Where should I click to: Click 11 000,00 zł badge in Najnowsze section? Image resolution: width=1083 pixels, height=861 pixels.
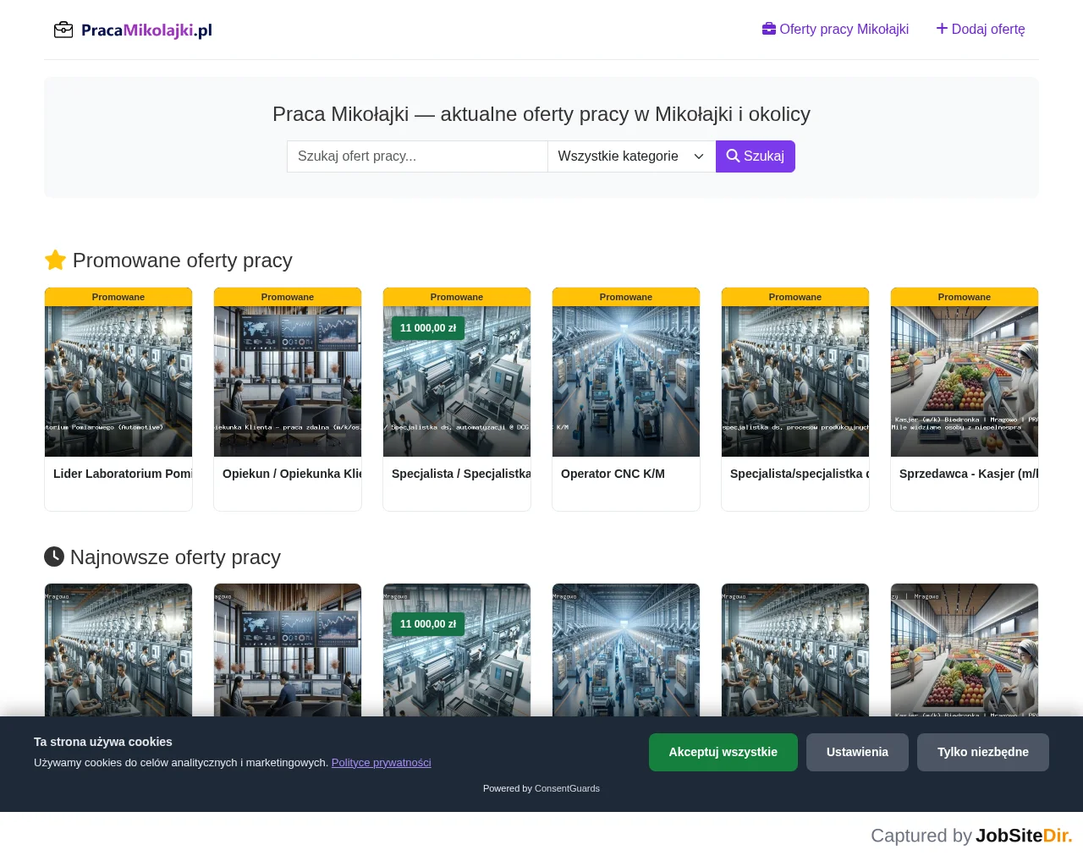pyautogui.click(x=428, y=624)
